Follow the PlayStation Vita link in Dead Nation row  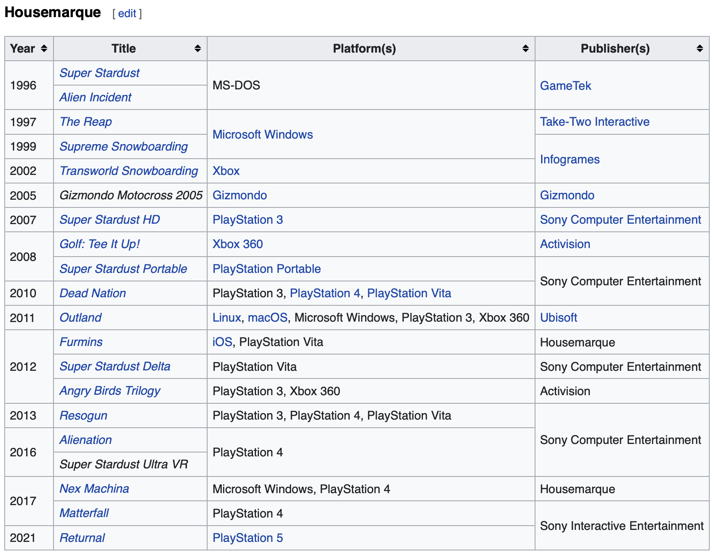point(409,293)
